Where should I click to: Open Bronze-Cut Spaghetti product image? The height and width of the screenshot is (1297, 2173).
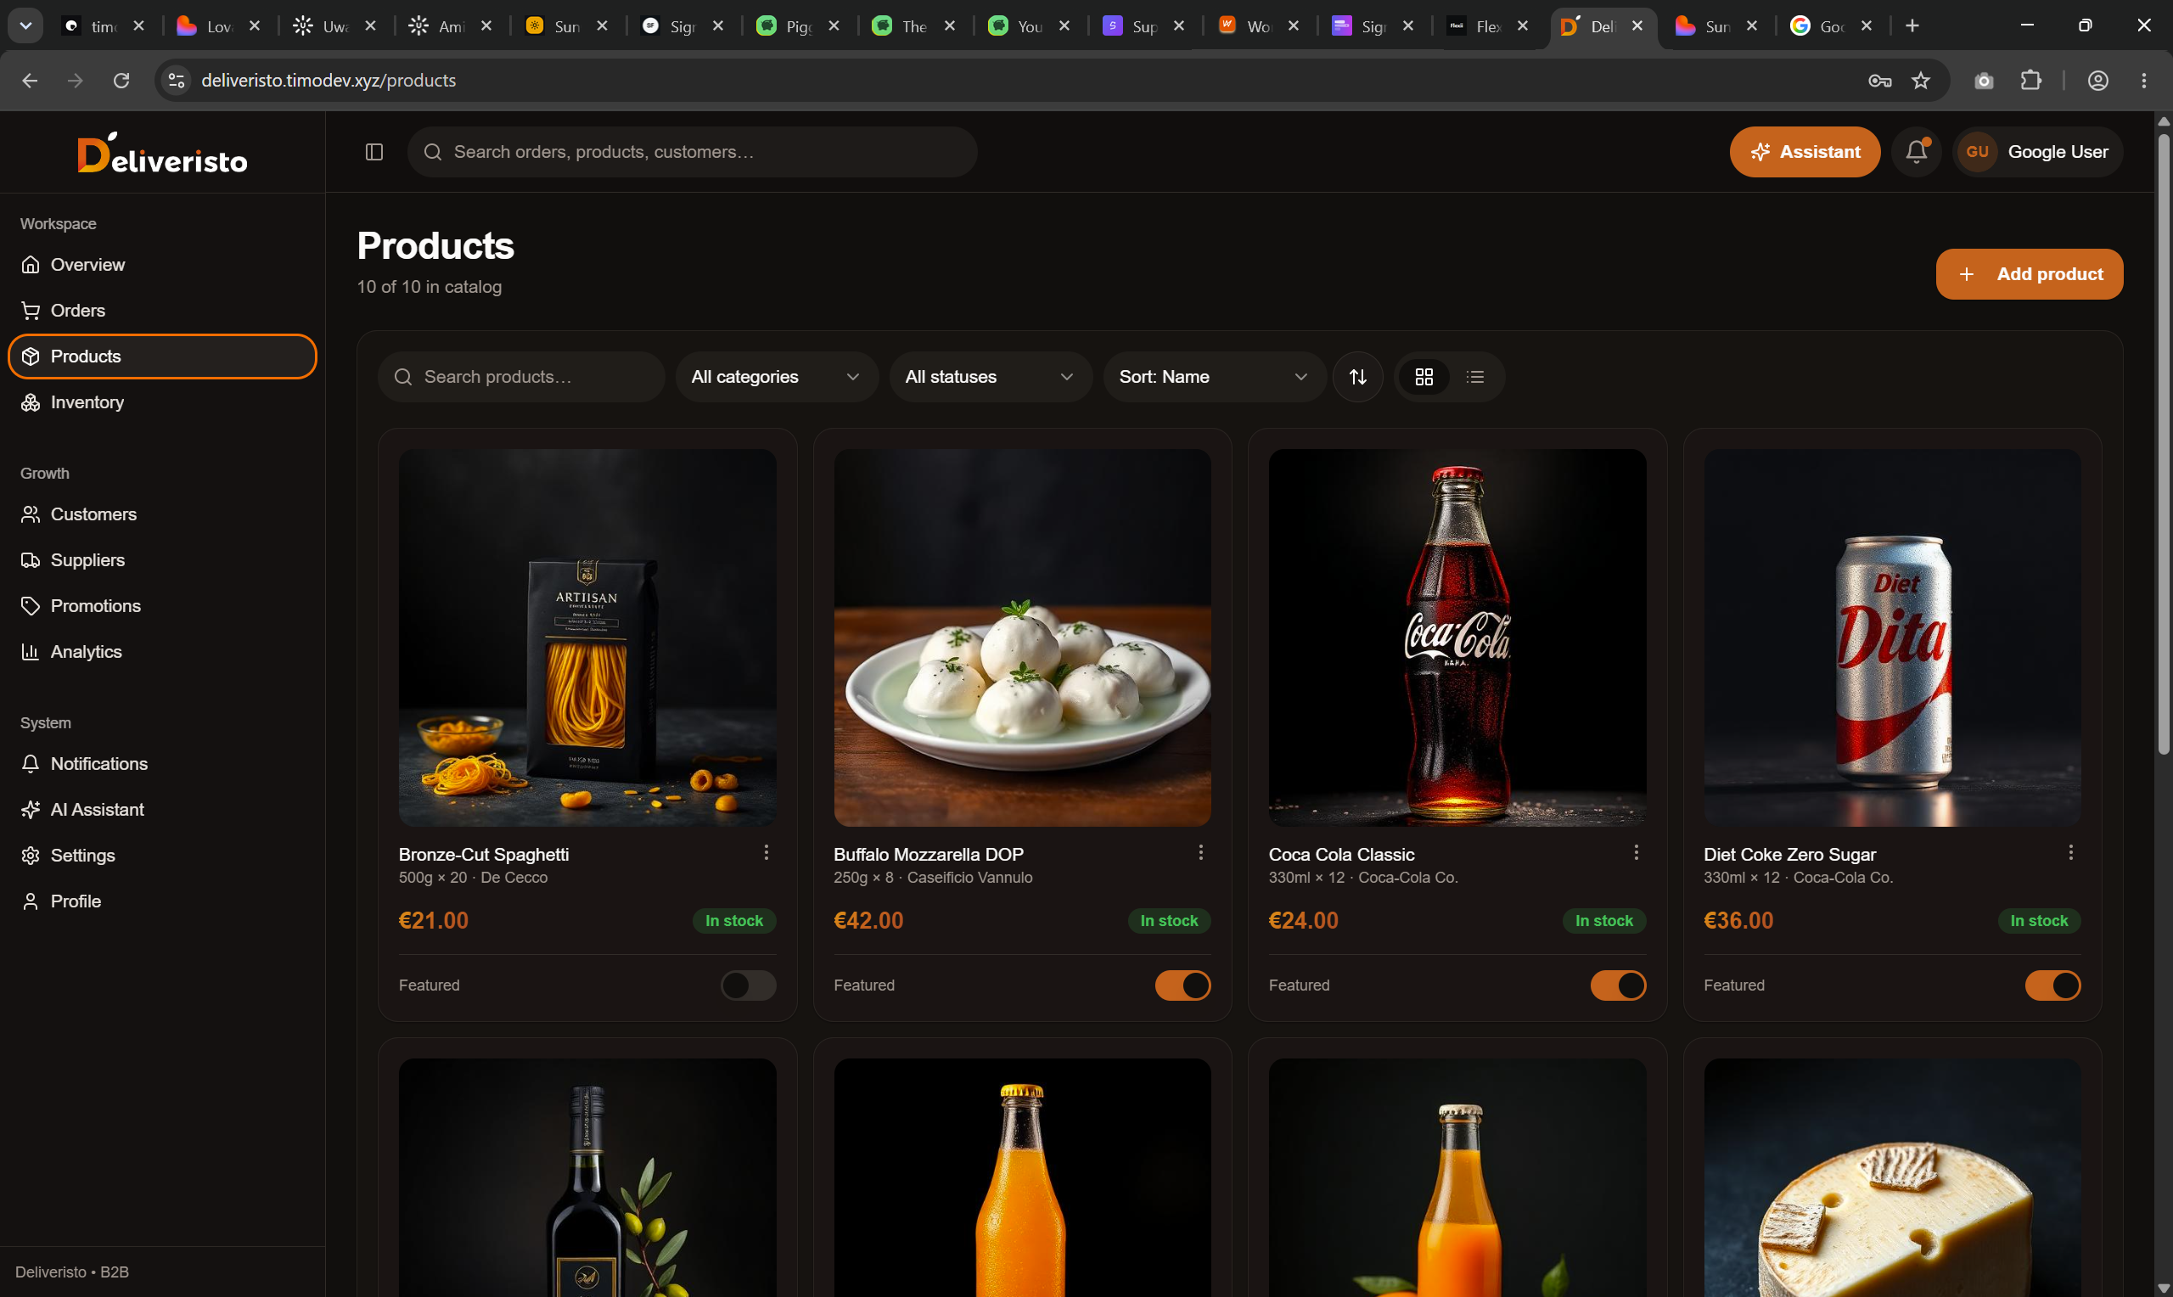(x=587, y=638)
